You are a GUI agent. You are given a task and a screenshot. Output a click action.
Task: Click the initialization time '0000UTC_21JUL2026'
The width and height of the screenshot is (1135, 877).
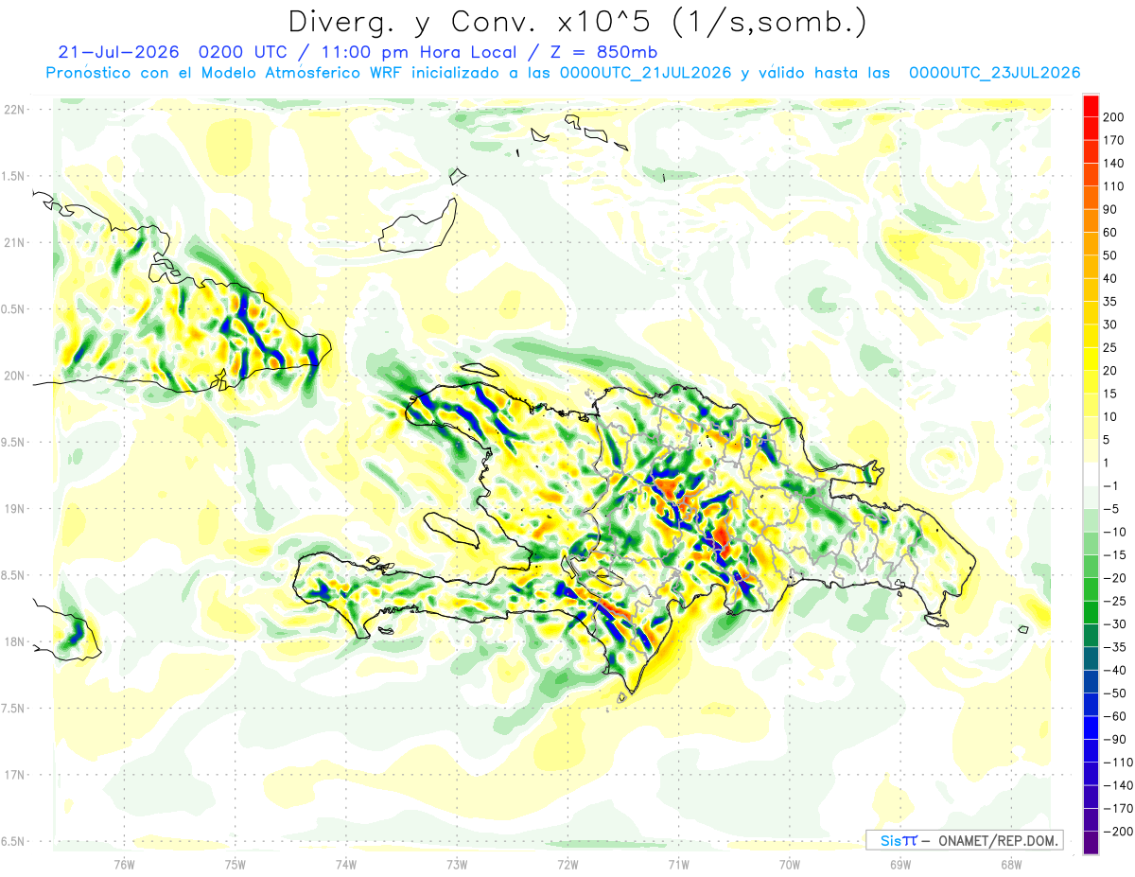645,73
